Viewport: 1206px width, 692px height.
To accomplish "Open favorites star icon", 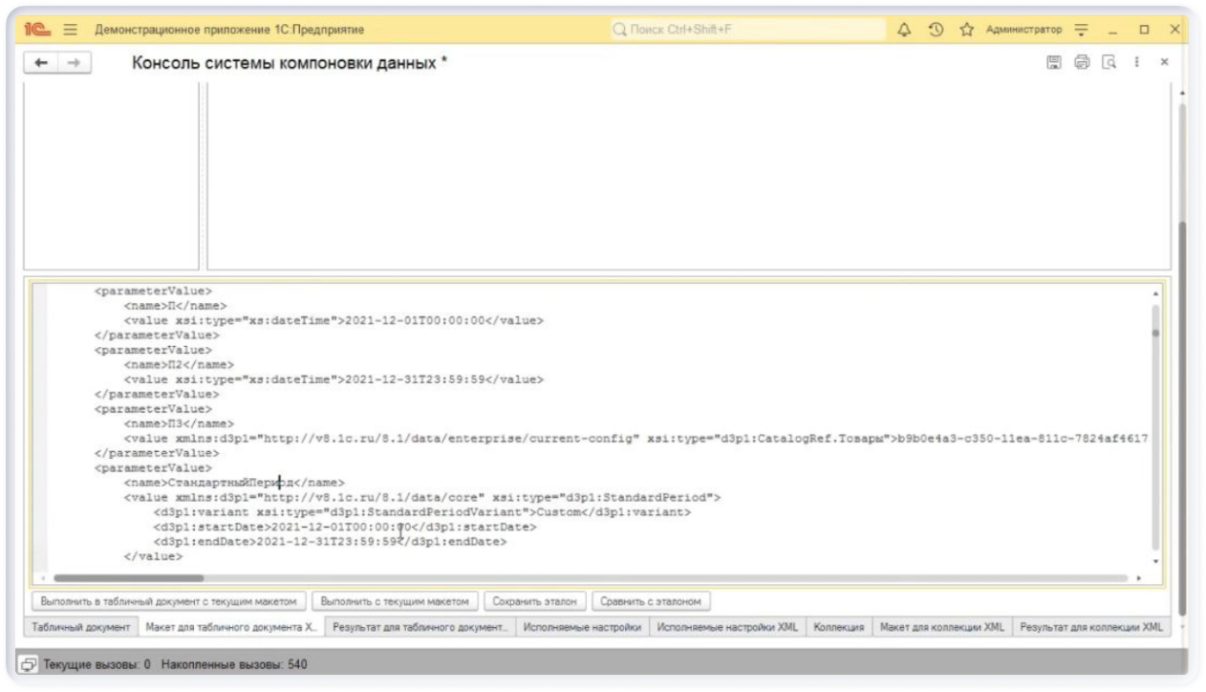I will (966, 30).
